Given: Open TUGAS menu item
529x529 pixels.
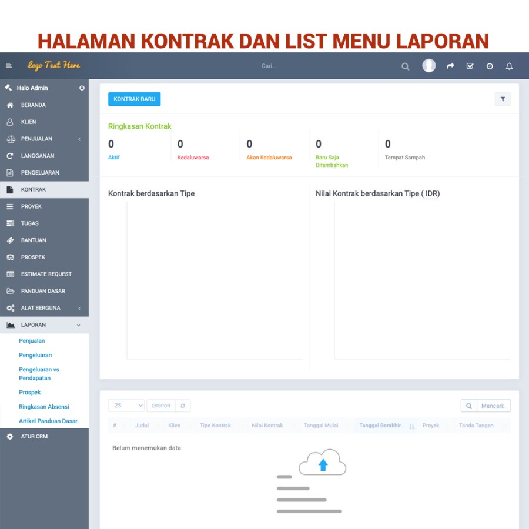Looking at the screenshot, I should (x=44, y=223).
